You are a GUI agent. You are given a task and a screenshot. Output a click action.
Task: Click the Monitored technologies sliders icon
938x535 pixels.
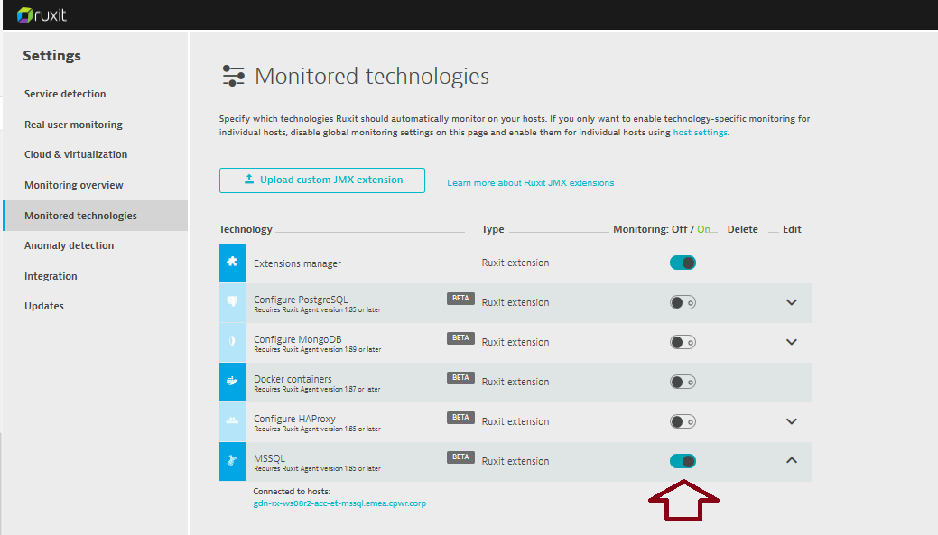click(x=233, y=76)
